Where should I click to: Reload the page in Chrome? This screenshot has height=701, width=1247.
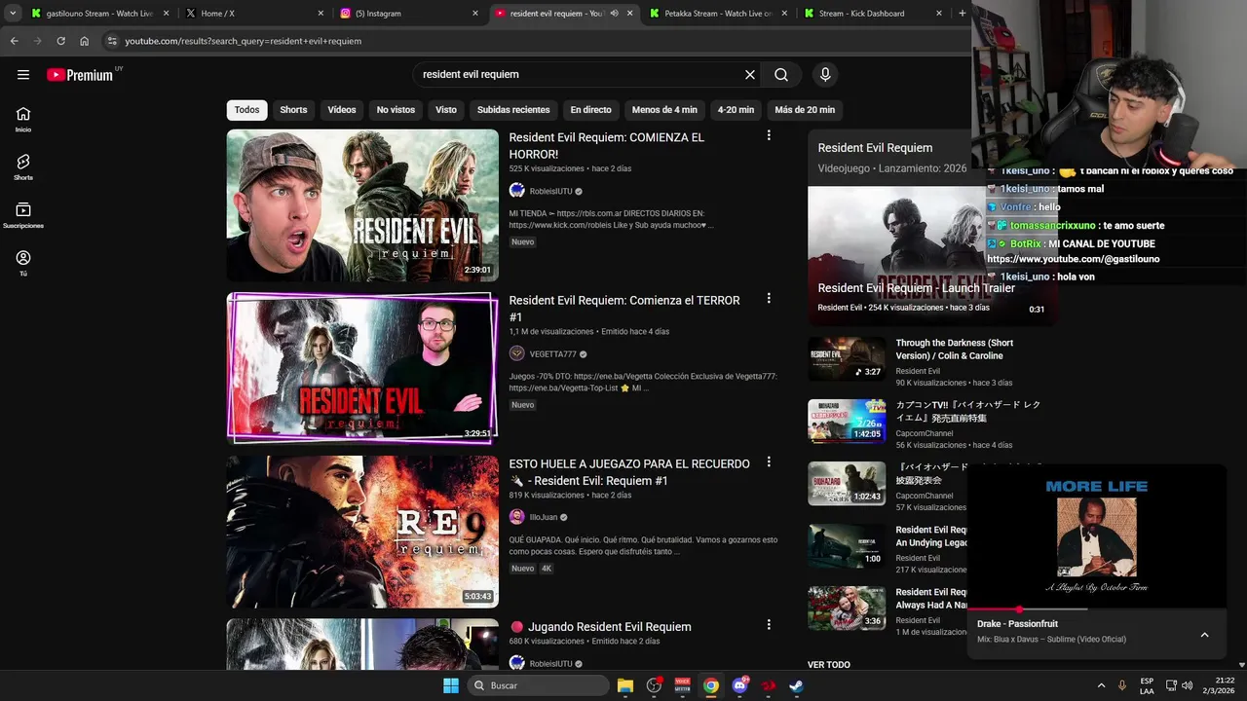tap(60, 41)
